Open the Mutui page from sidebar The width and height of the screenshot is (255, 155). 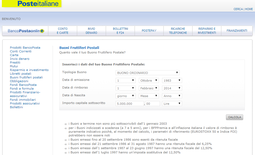[14, 66]
